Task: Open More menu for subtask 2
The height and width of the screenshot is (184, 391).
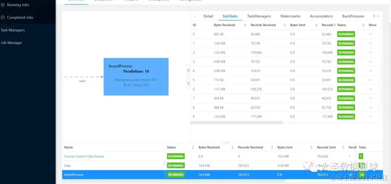Action: pos(370,52)
